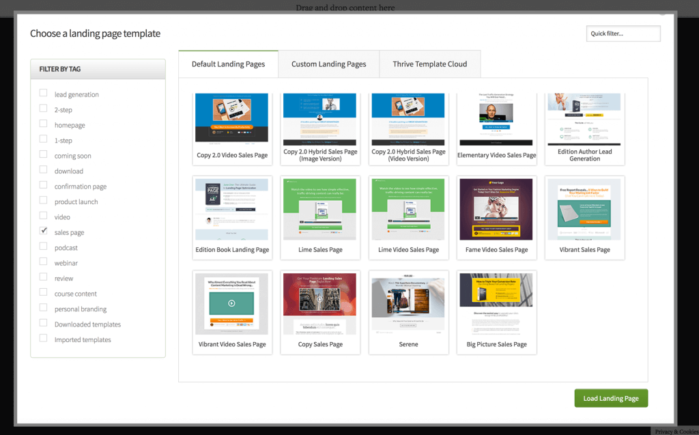Check the product launch tag
Image resolution: width=699 pixels, height=435 pixels.
pos(43,201)
